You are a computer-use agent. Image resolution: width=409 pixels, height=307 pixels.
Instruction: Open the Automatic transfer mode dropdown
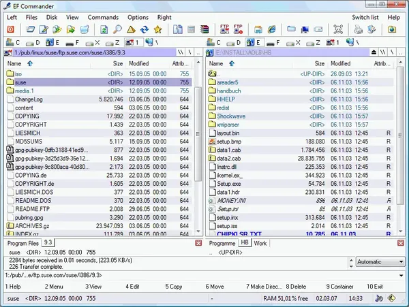pos(380,262)
